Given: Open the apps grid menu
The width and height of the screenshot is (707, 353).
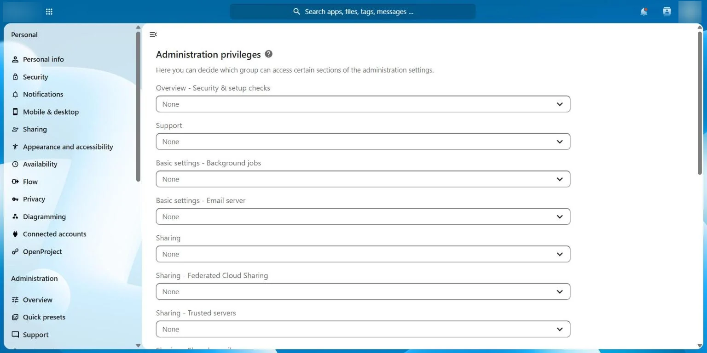Looking at the screenshot, I should click(x=49, y=11).
